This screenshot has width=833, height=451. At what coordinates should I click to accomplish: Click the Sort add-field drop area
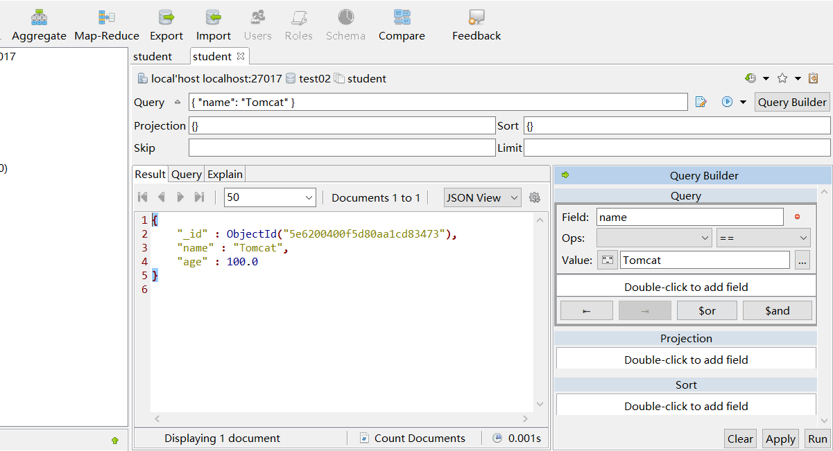click(686, 406)
